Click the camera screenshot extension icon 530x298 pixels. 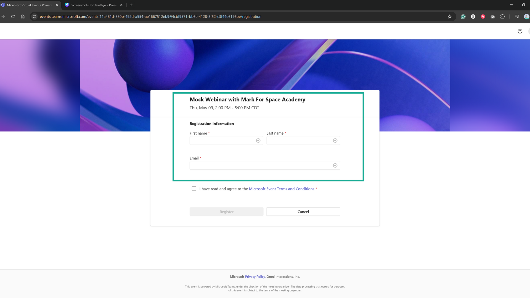click(x=492, y=17)
